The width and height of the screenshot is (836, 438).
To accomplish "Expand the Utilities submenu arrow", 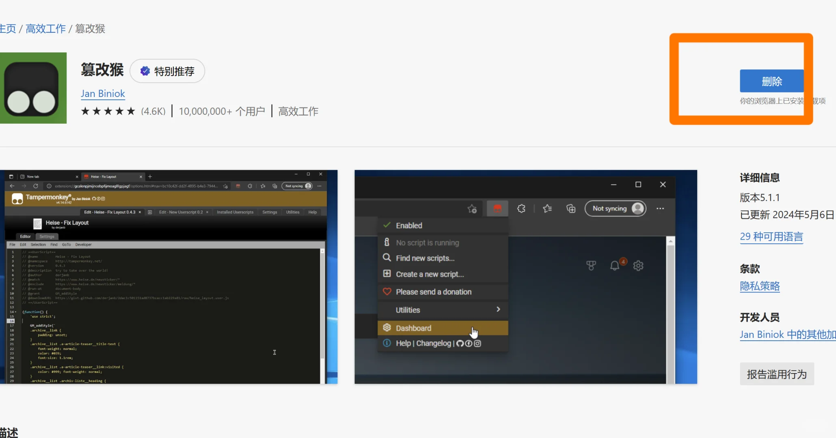I will 498,309.
